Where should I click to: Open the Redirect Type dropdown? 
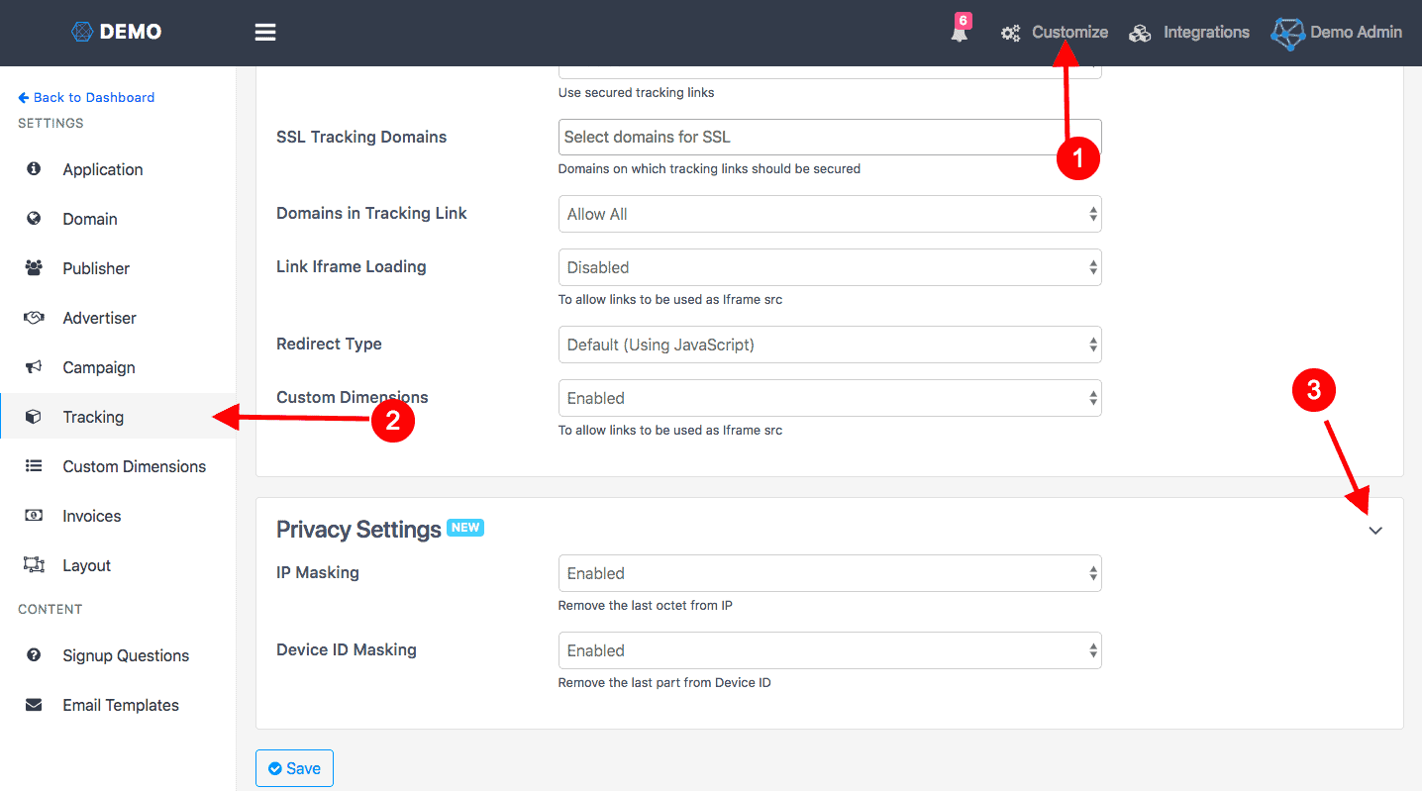(829, 346)
